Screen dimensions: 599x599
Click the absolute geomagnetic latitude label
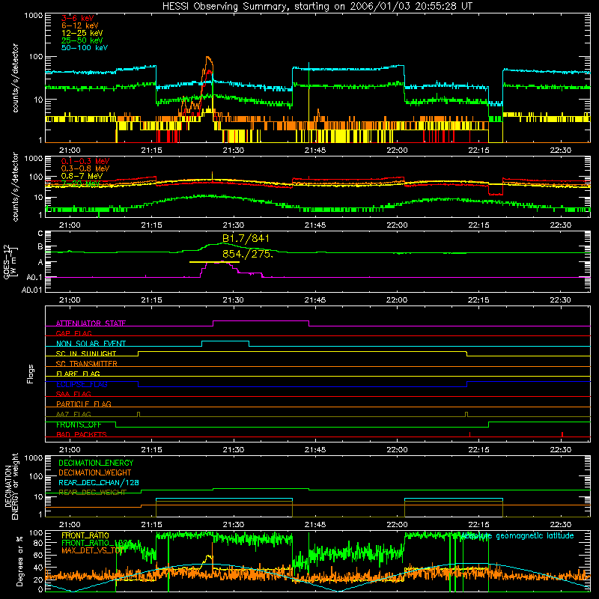click(517, 535)
